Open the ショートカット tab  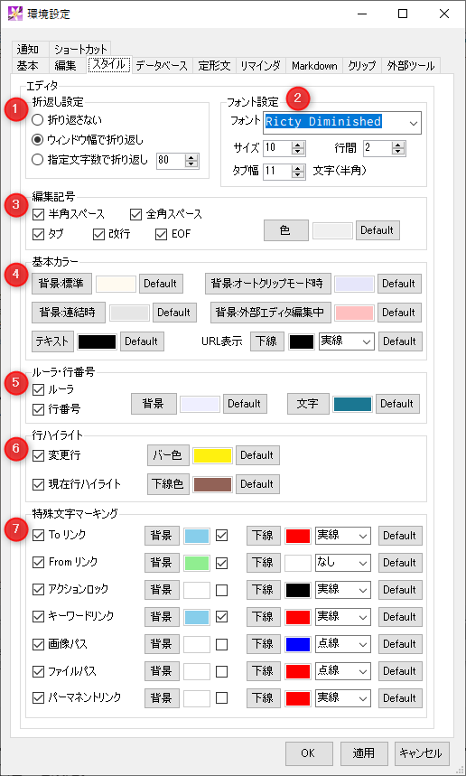(x=80, y=49)
